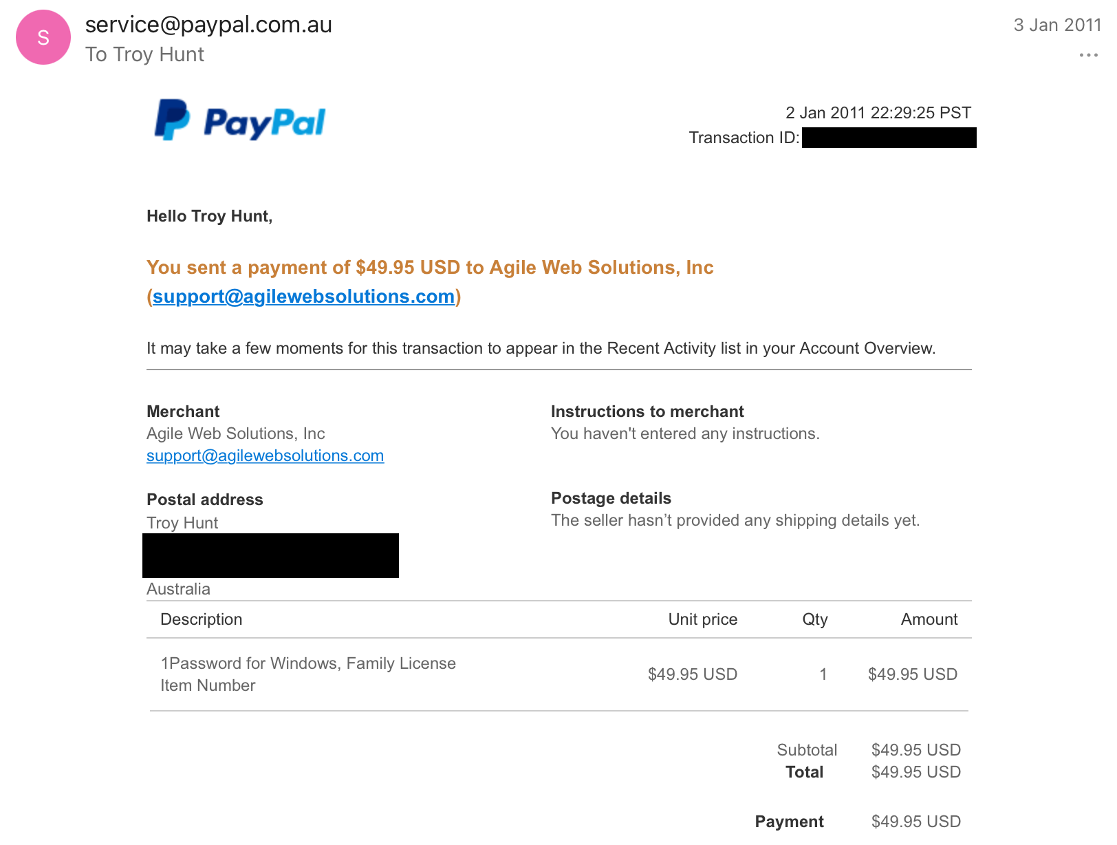Click the Hello Troy Hunt greeting
This screenshot has width=1117, height=845.
pos(210,216)
